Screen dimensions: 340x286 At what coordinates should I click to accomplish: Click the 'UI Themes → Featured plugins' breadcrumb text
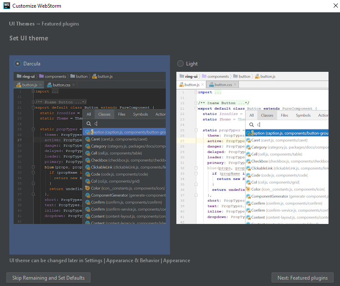44,24
